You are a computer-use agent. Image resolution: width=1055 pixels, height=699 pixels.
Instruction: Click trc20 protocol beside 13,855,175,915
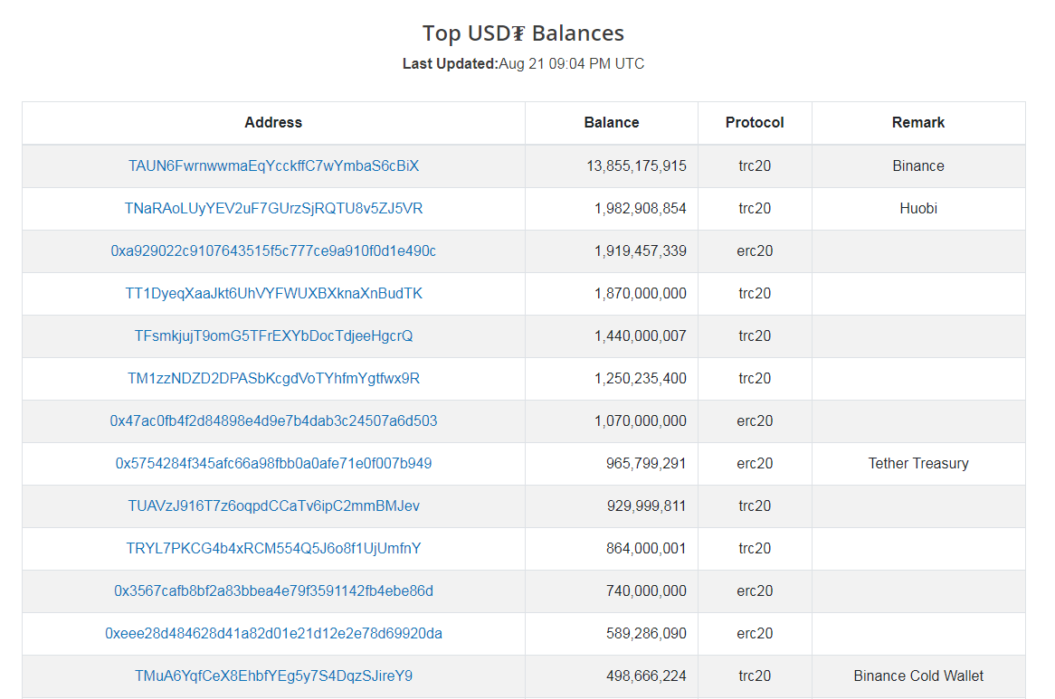pos(755,166)
